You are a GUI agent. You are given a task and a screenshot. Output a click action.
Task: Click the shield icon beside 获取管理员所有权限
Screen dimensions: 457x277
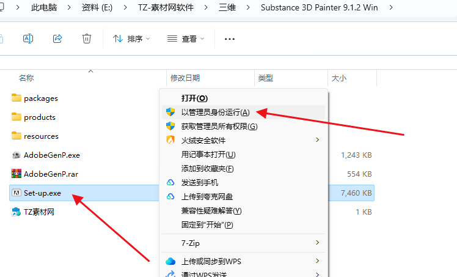[x=170, y=126]
